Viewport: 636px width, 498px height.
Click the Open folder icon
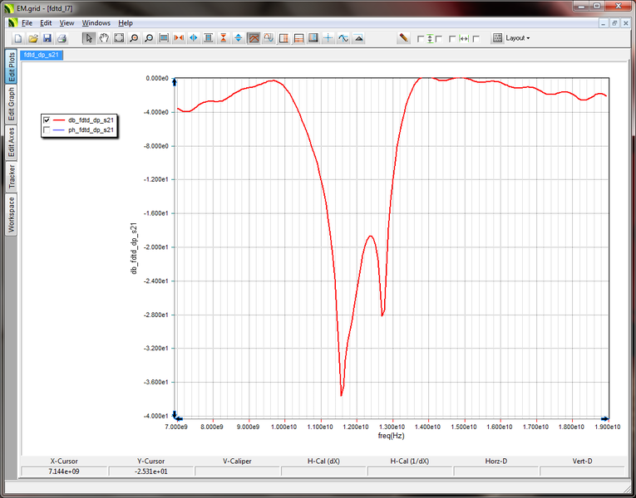click(x=33, y=38)
